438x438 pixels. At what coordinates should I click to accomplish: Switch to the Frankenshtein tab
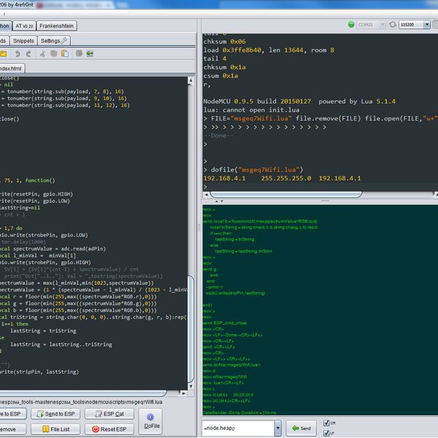[x=56, y=26]
